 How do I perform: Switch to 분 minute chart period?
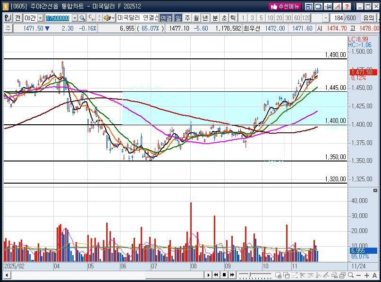215,18
